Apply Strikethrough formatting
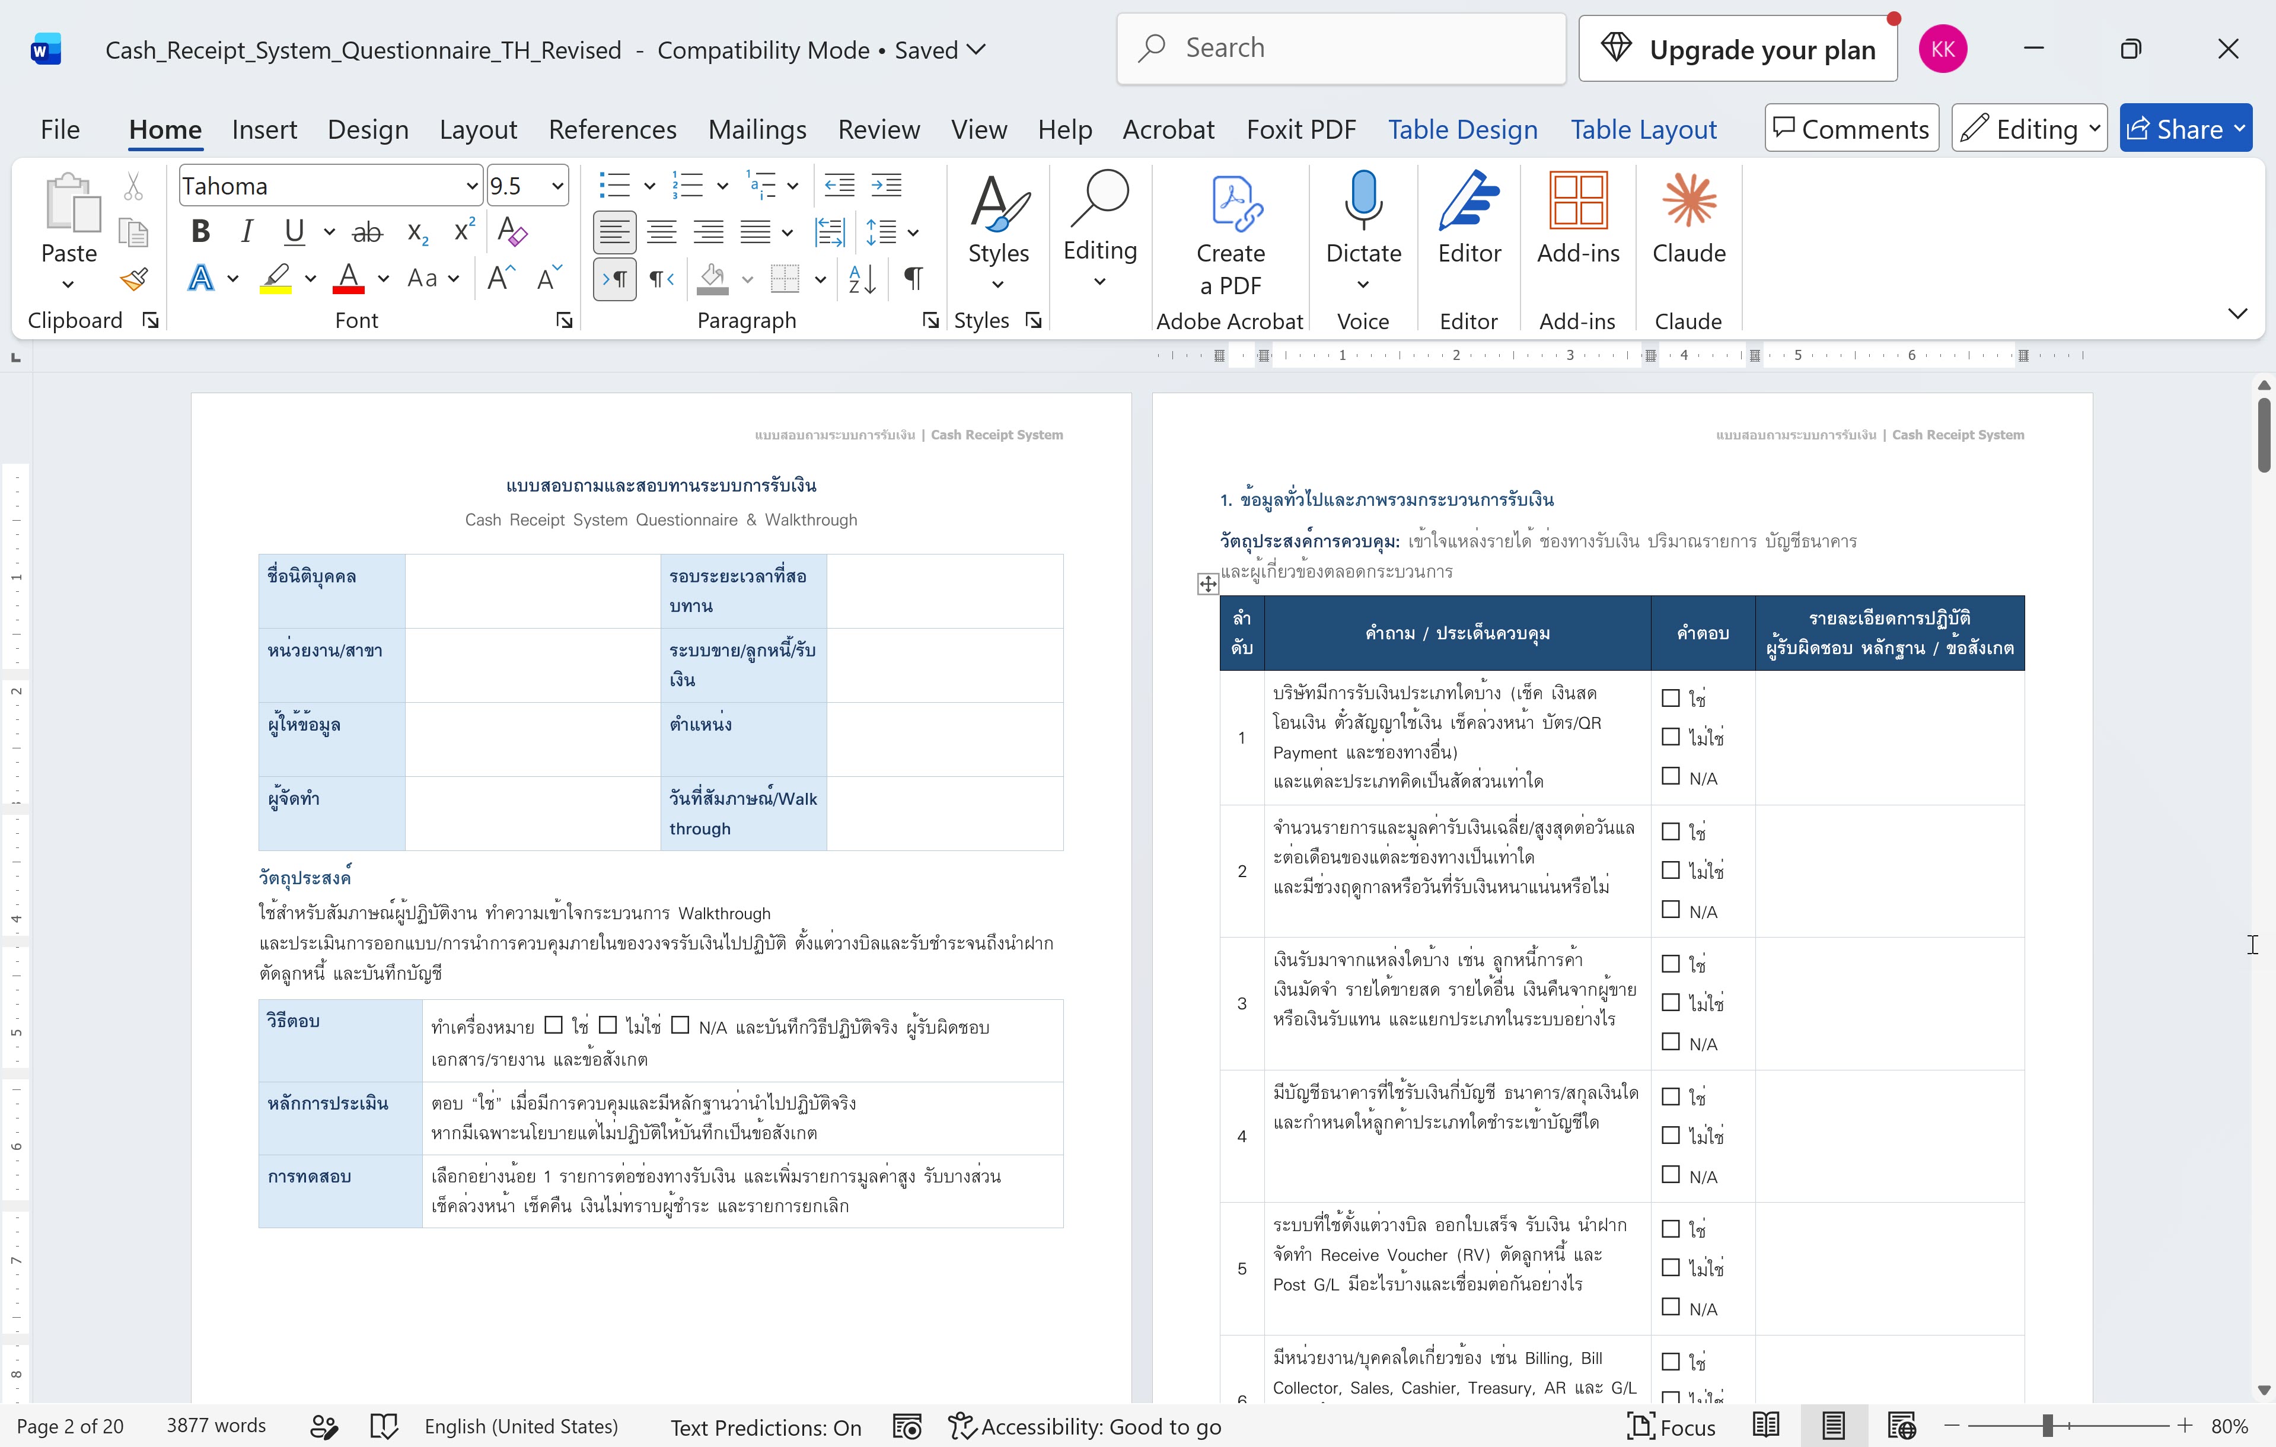 point(366,231)
